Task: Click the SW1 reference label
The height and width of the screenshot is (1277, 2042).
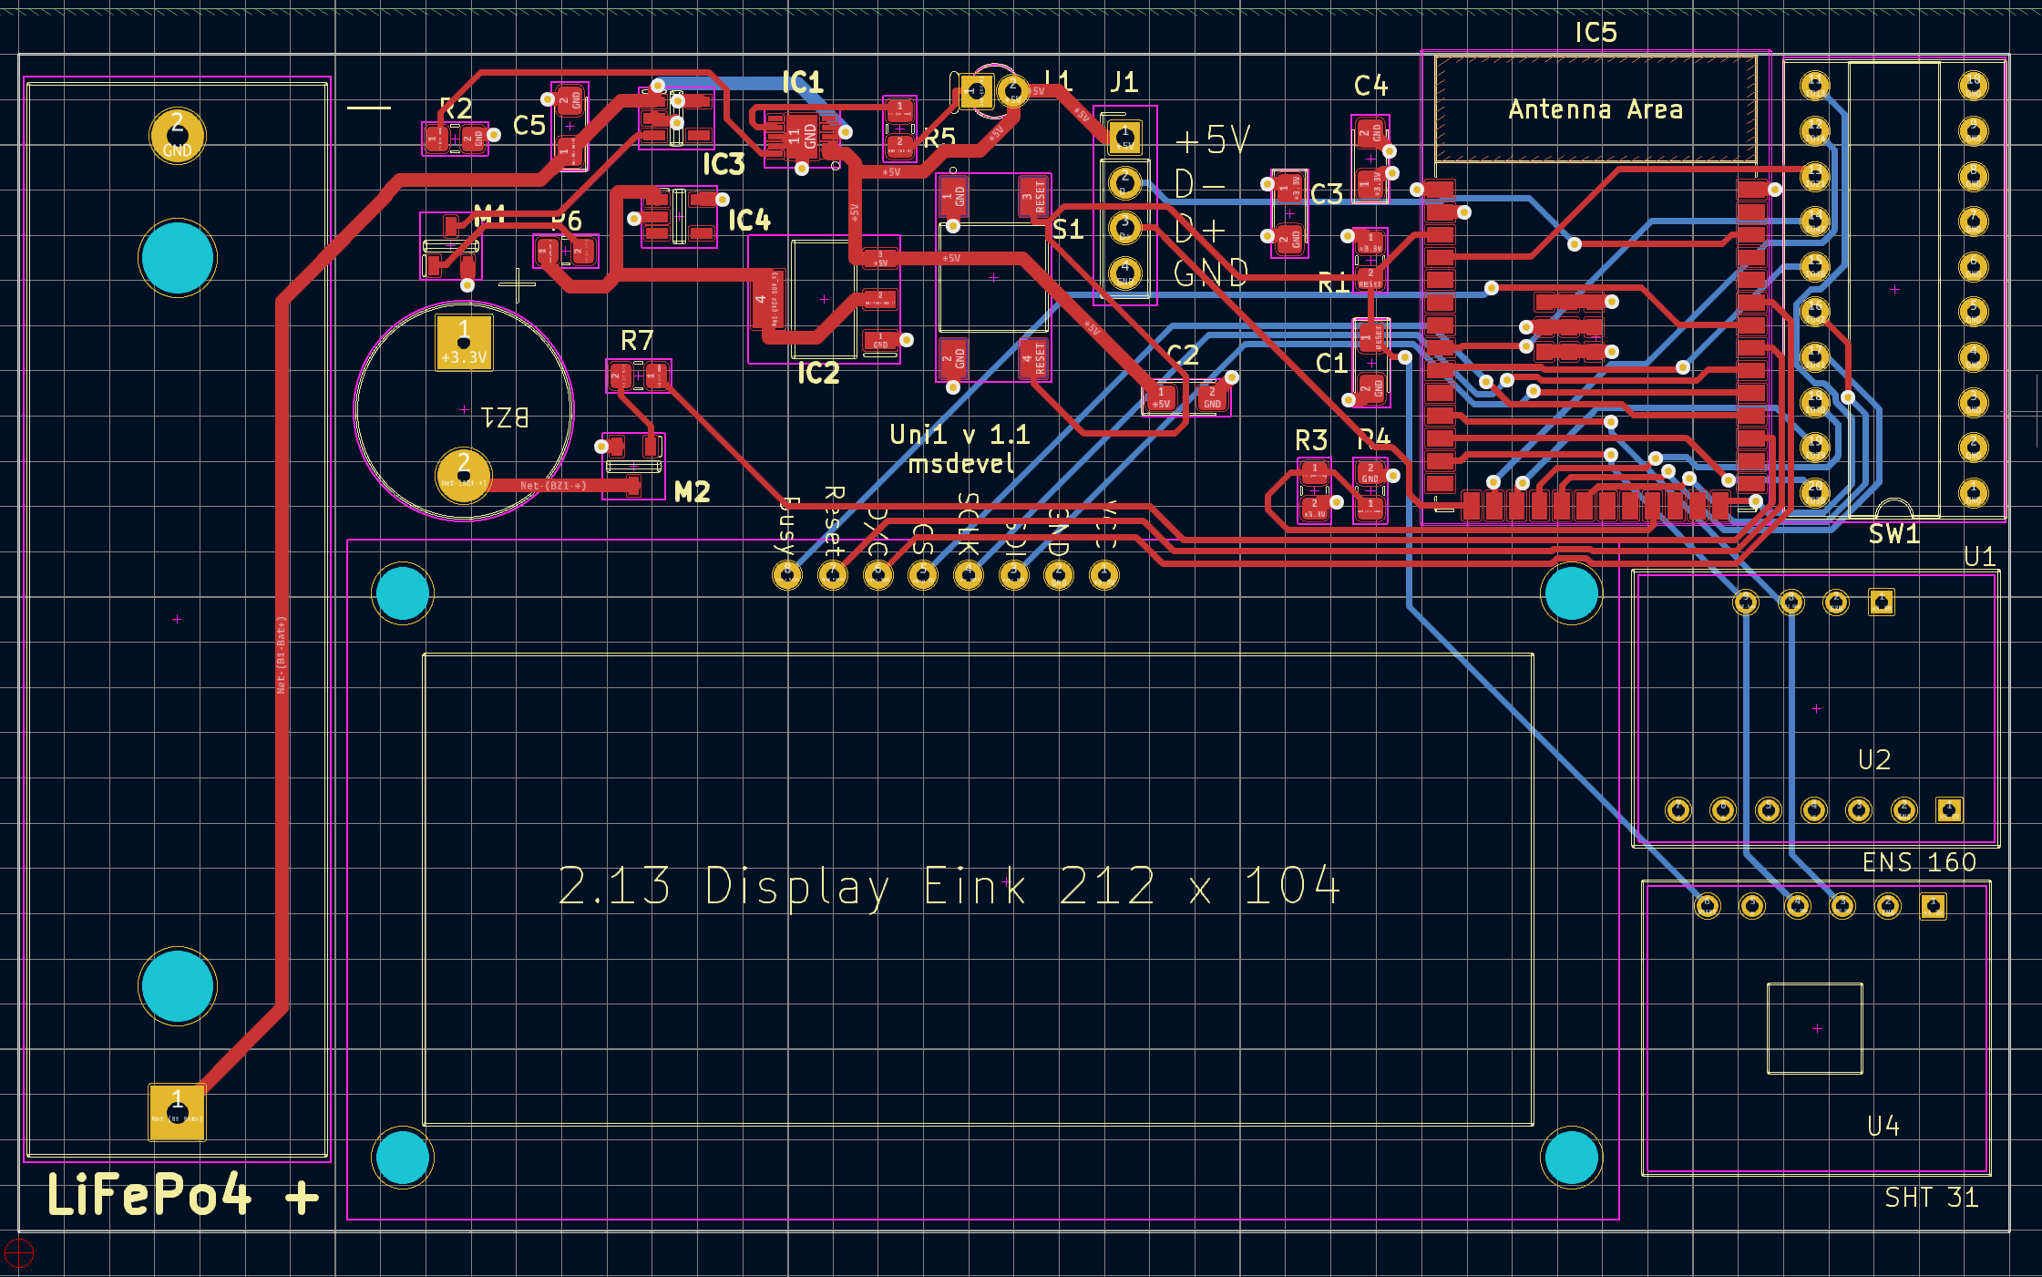Action: (1893, 534)
